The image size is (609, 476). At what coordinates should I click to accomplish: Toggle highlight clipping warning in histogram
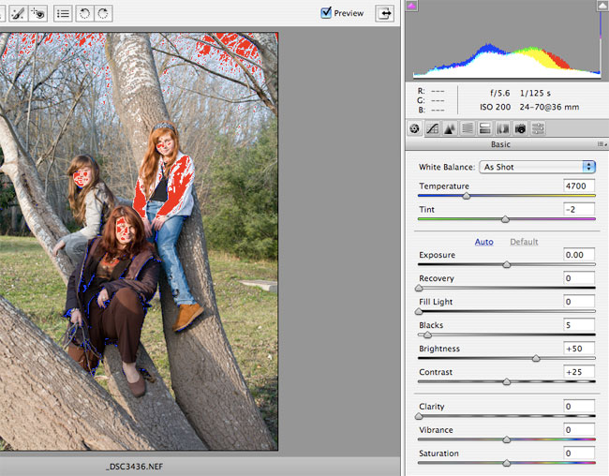(x=602, y=6)
